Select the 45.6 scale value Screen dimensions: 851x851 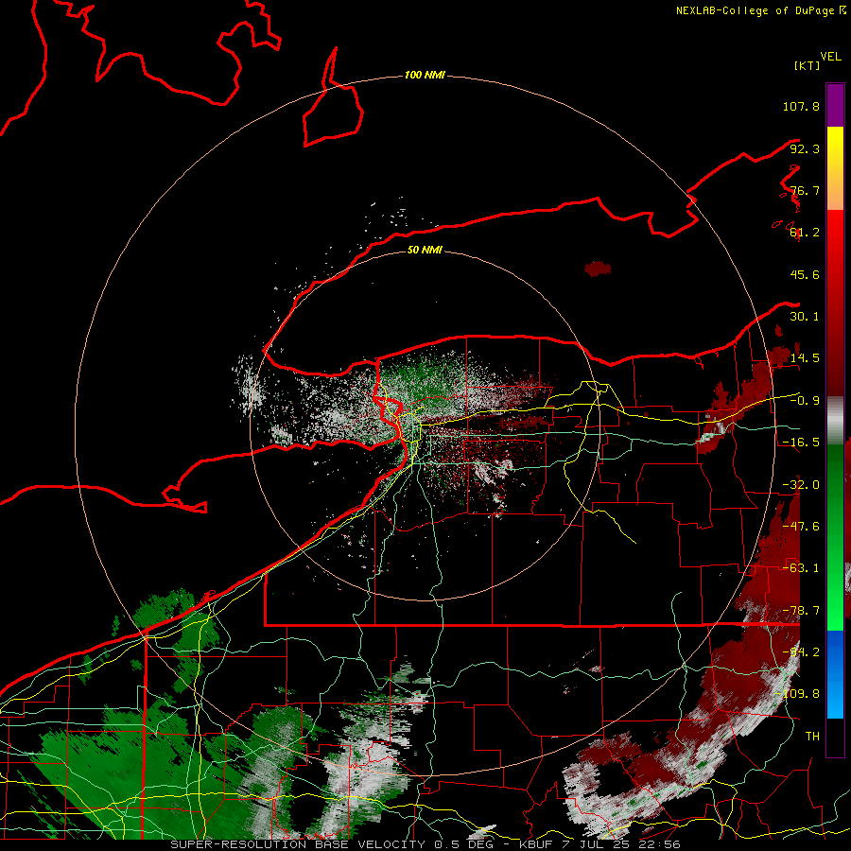805,274
